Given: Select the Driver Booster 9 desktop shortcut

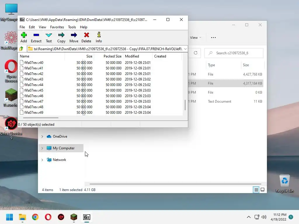Looking at the screenshot, I should tap(11, 128).
